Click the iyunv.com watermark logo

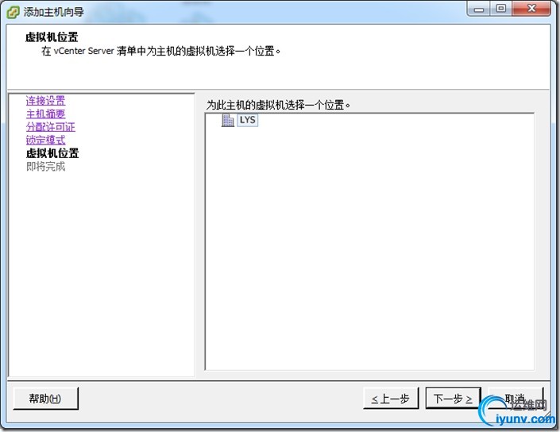(517, 411)
